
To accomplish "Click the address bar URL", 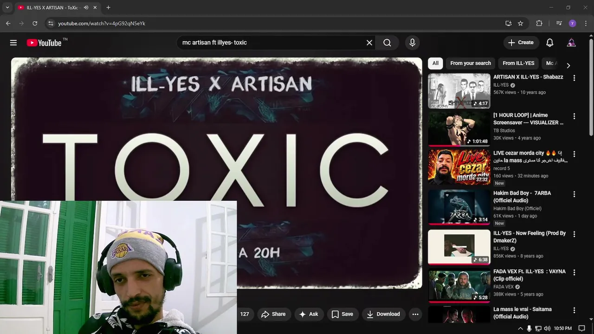I will tap(102, 23).
